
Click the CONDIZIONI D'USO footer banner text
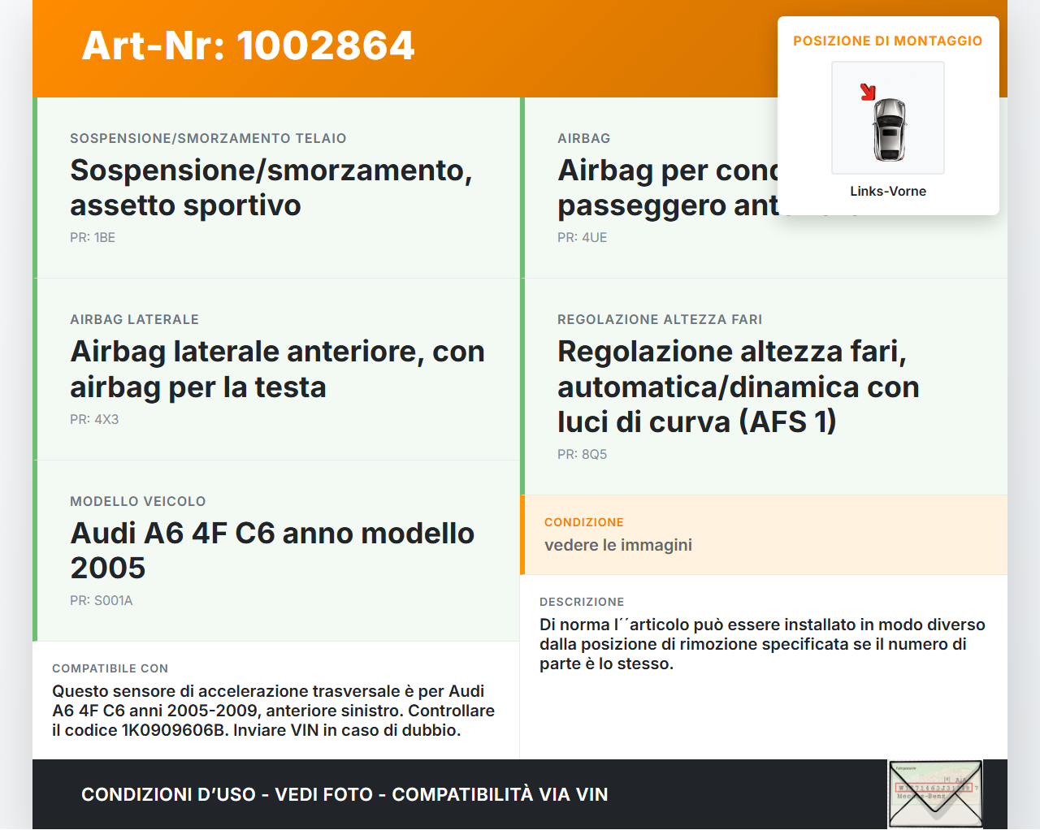(344, 794)
